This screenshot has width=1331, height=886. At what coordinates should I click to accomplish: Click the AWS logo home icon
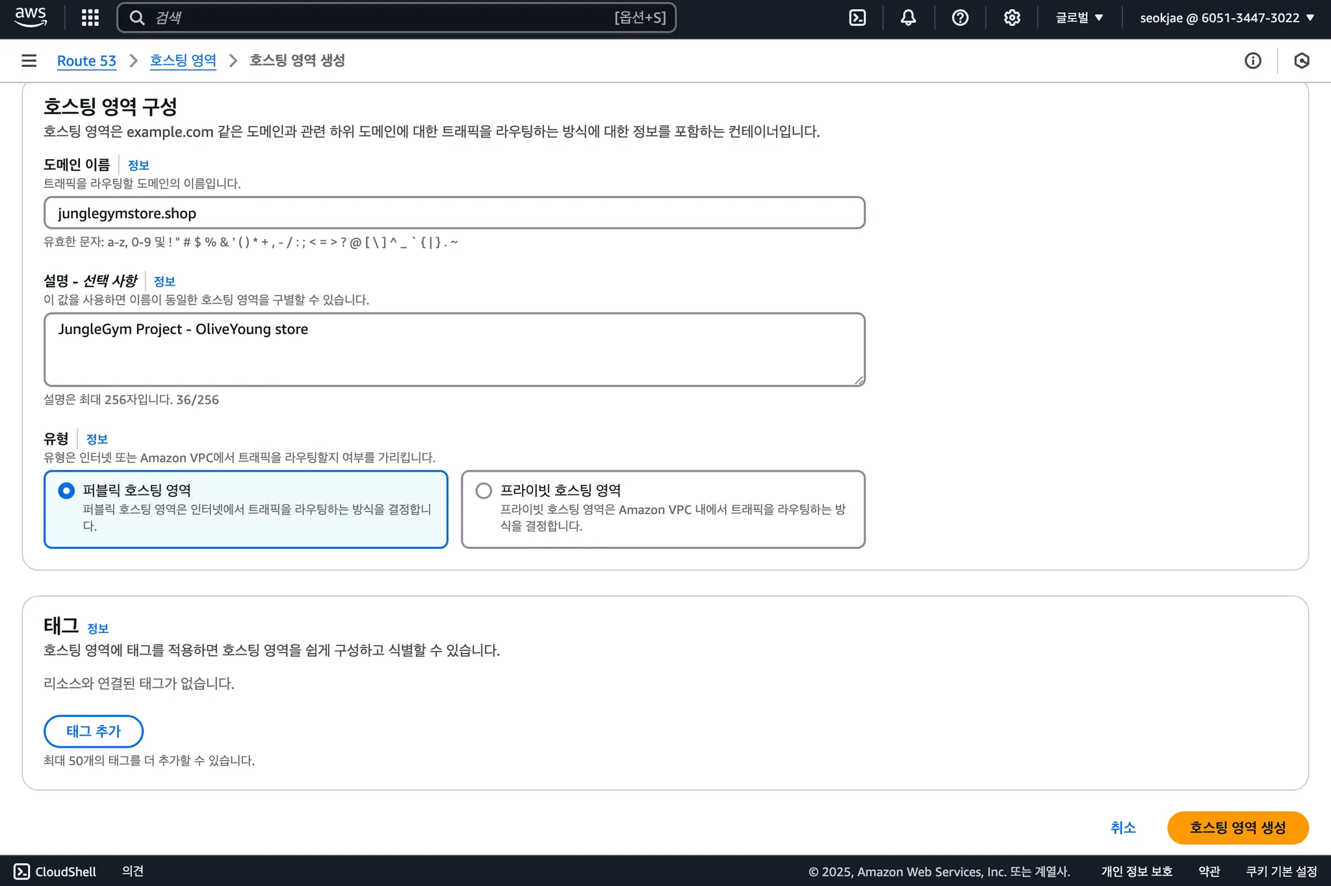[31, 18]
